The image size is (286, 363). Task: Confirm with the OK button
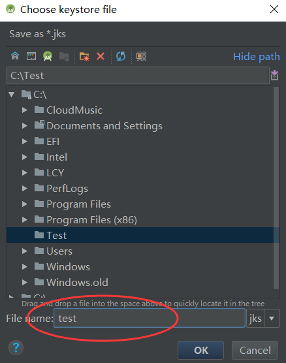pos(200,350)
